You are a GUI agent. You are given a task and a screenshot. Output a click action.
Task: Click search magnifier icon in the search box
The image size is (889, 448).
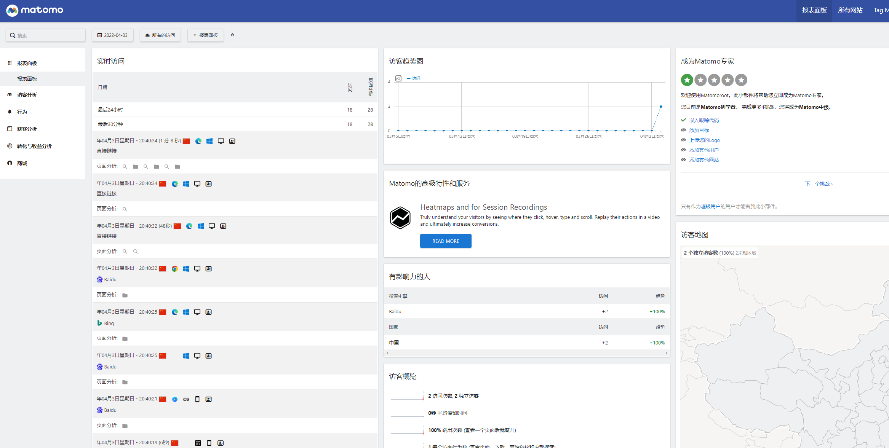click(13, 35)
